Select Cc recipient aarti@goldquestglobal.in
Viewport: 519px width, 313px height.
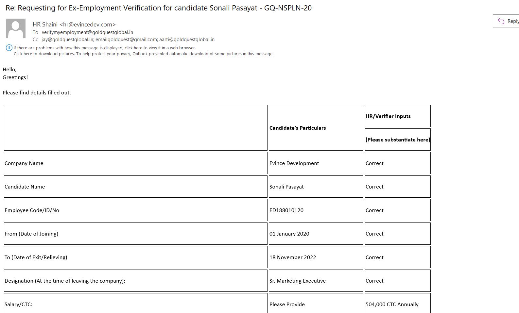point(187,40)
